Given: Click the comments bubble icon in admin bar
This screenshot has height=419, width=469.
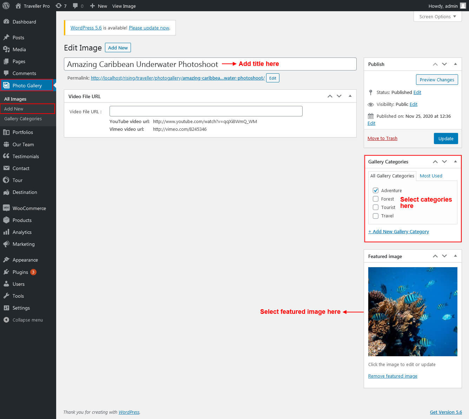Looking at the screenshot, I should 75,6.
